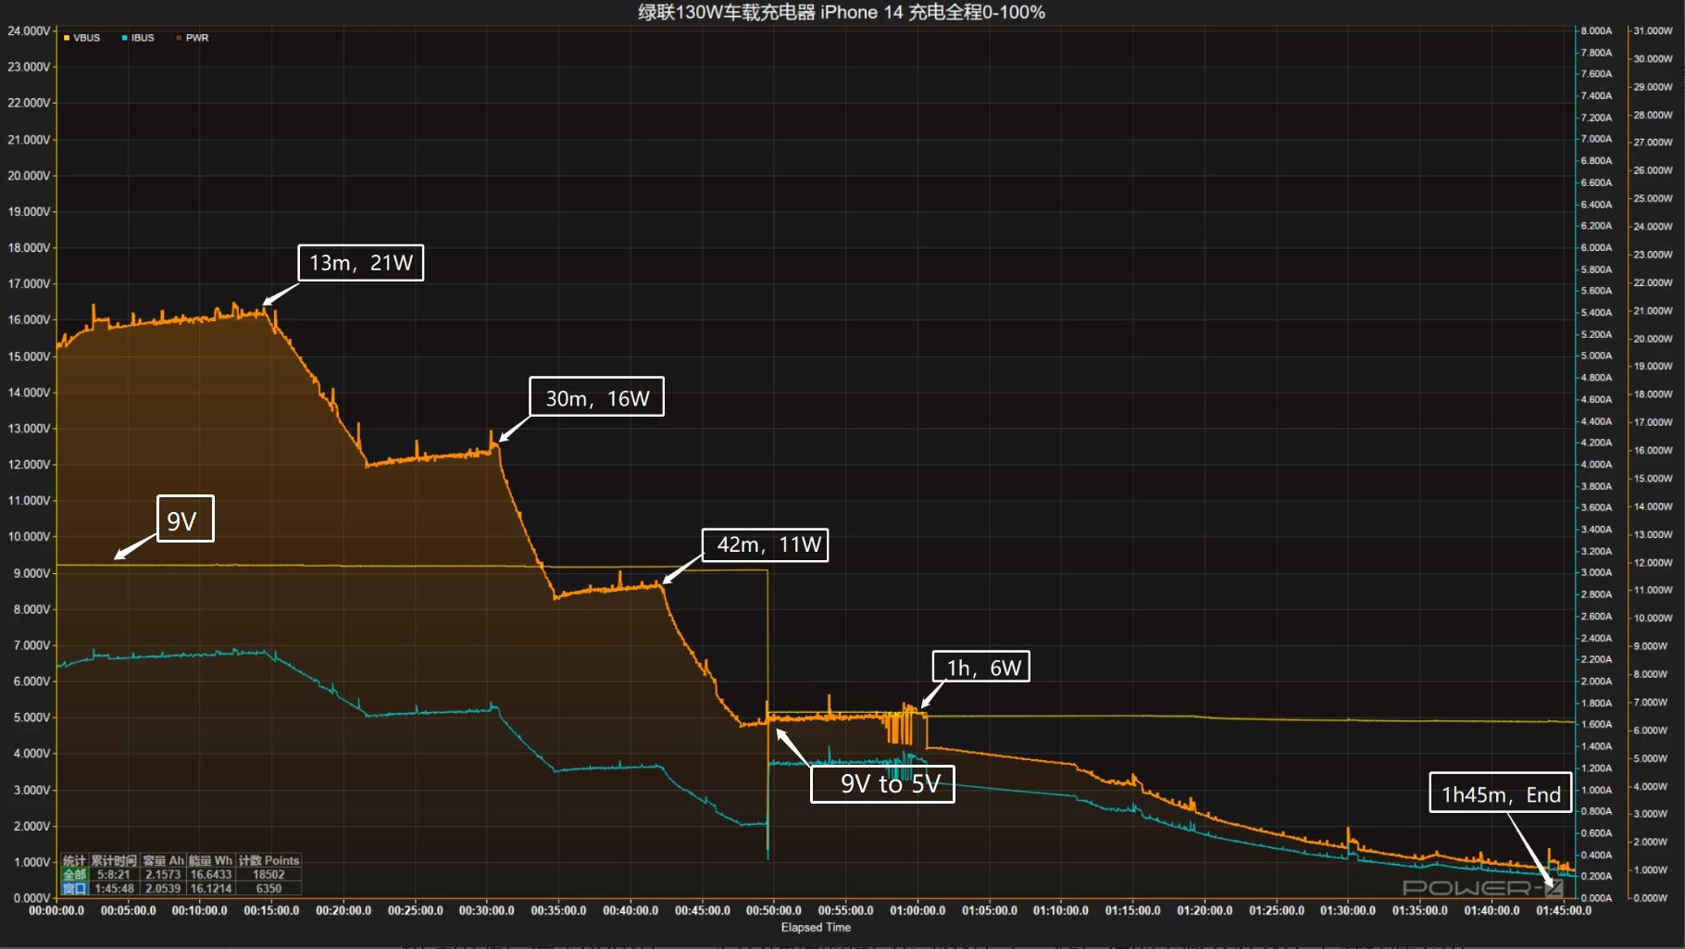Toggle the PWR legend entry
Viewport: 1685px width, 949px height.
[196, 38]
